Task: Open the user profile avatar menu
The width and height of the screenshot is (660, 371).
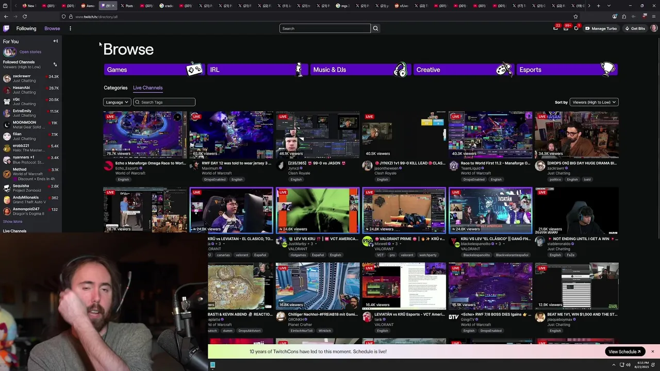Action: [654, 28]
